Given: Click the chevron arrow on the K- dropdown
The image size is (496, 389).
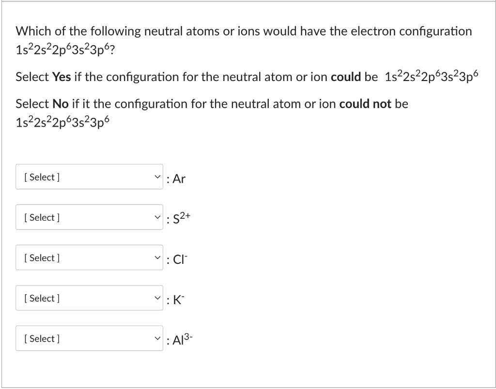Looking at the screenshot, I should click(x=156, y=298).
